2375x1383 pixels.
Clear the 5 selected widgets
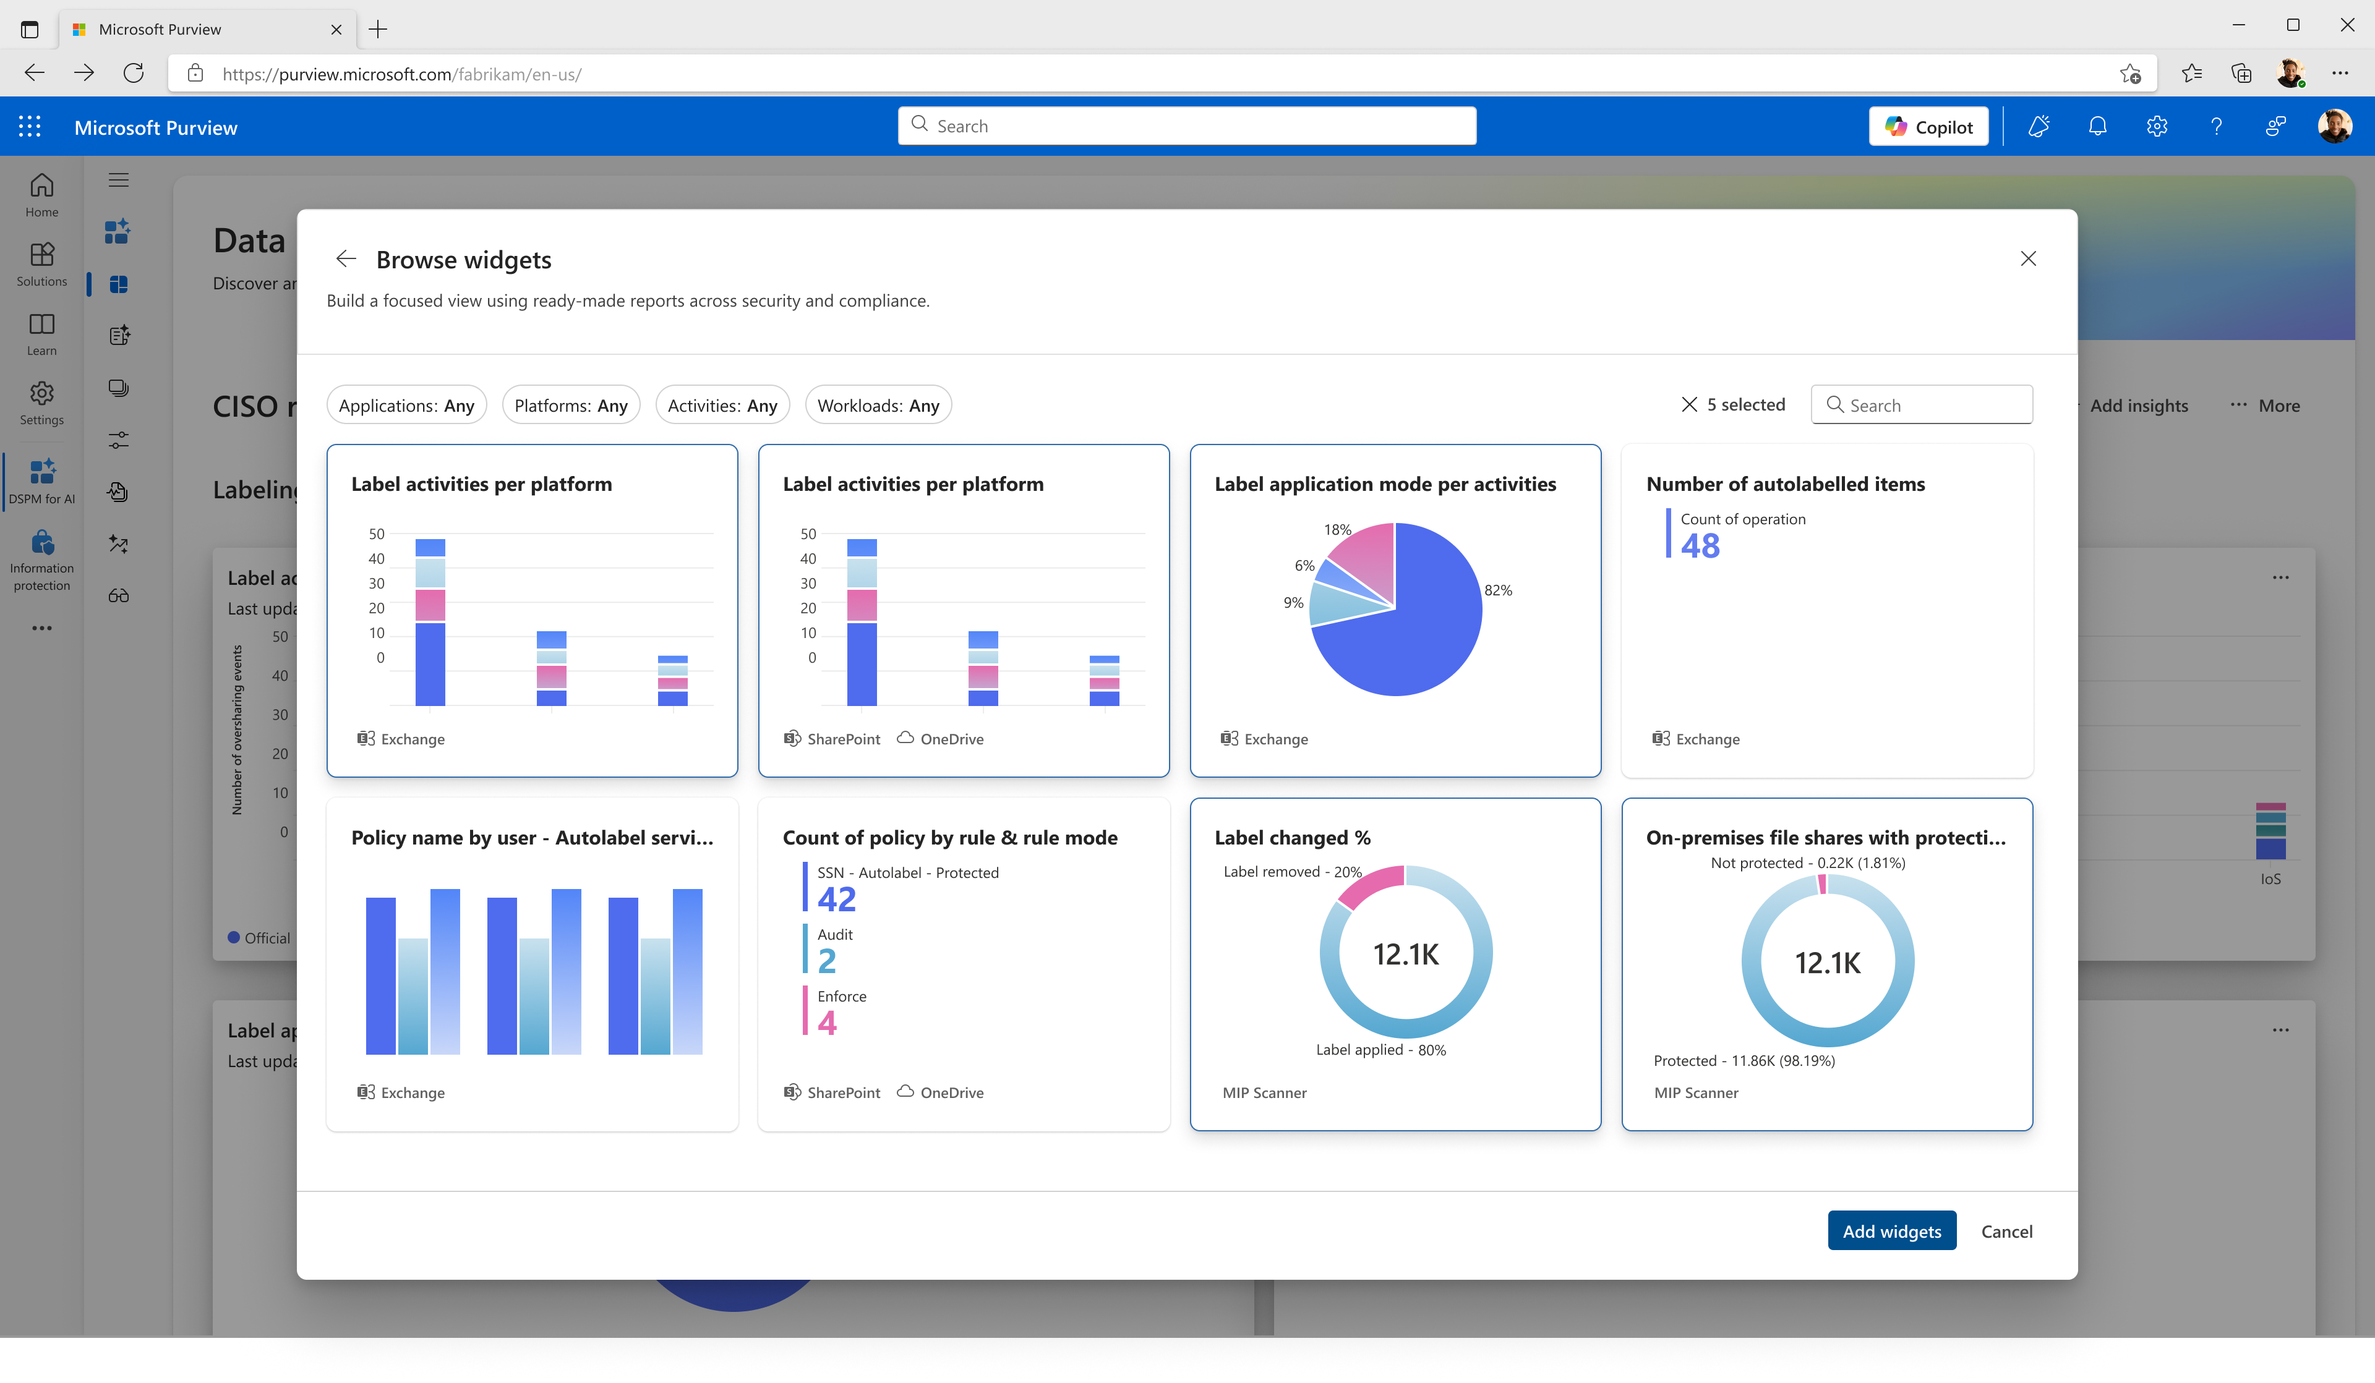coord(1690,404)
